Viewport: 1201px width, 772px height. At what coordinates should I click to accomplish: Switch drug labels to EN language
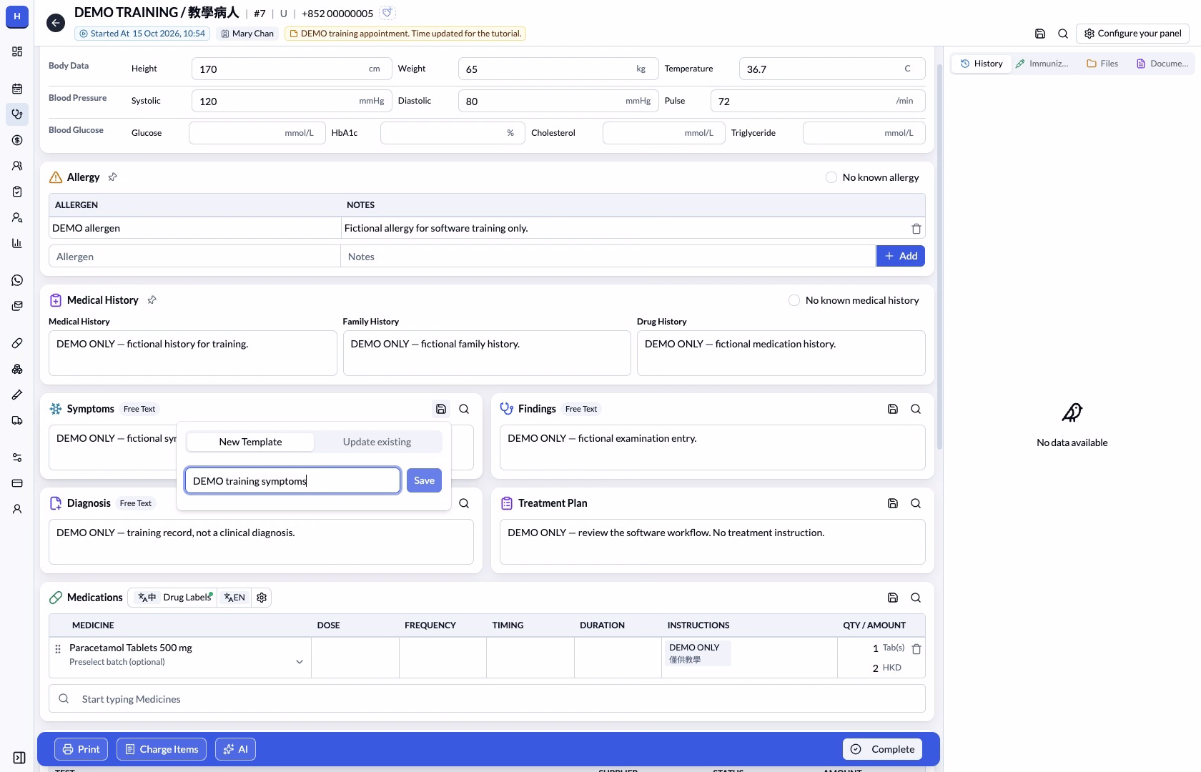[234, 598]
